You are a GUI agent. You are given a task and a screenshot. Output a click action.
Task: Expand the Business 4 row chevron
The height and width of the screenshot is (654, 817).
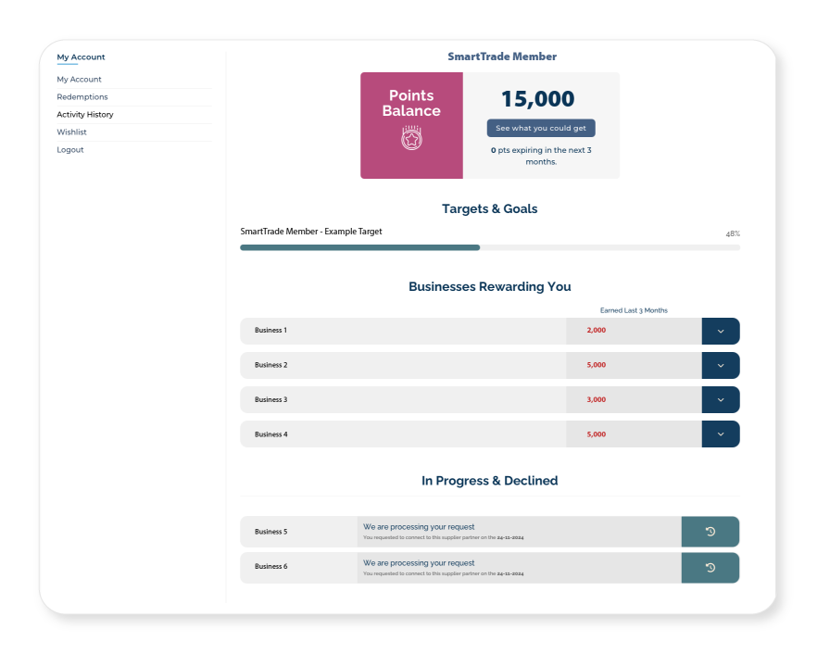coord(720,434)
